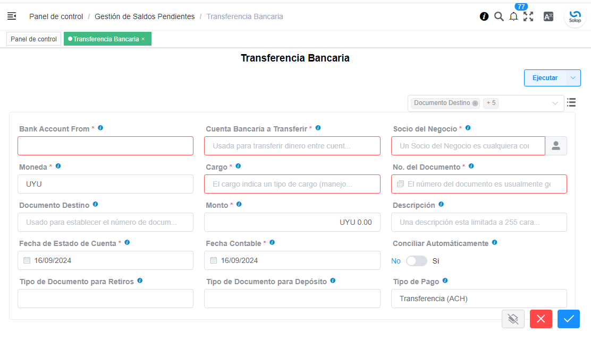591x342 pixels.
Task: Click the Bank Account From input field
Action: [106, 146]
